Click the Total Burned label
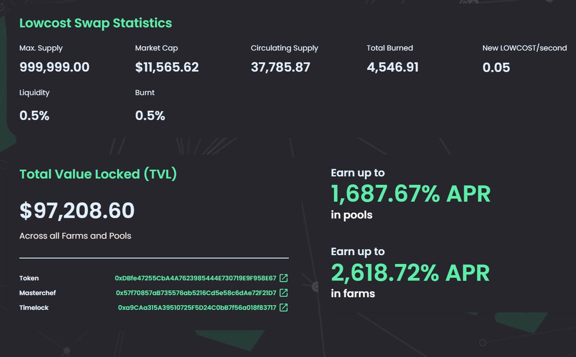The height and width of the screenshot is (357, 576). 390,48
